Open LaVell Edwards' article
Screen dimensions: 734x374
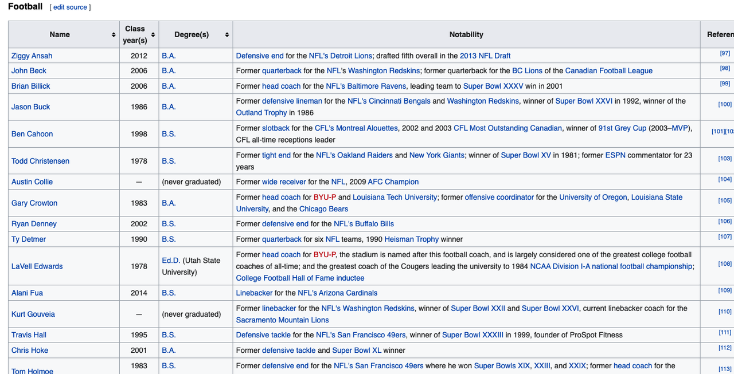point(37,266)
